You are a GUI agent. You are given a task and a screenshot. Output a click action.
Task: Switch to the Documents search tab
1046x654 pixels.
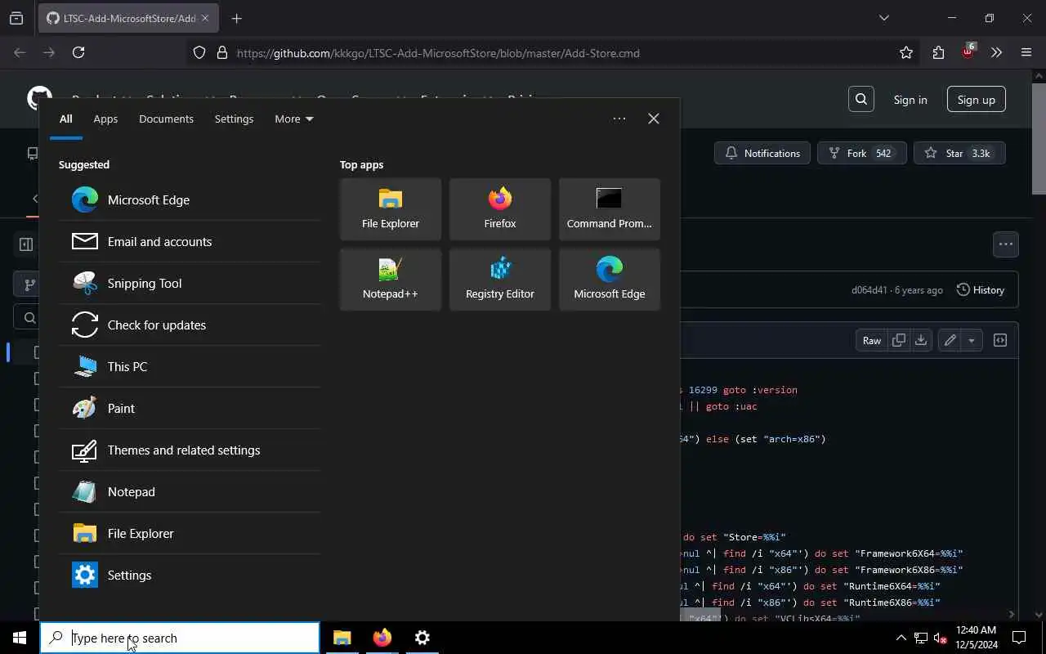tap(166, 119)
